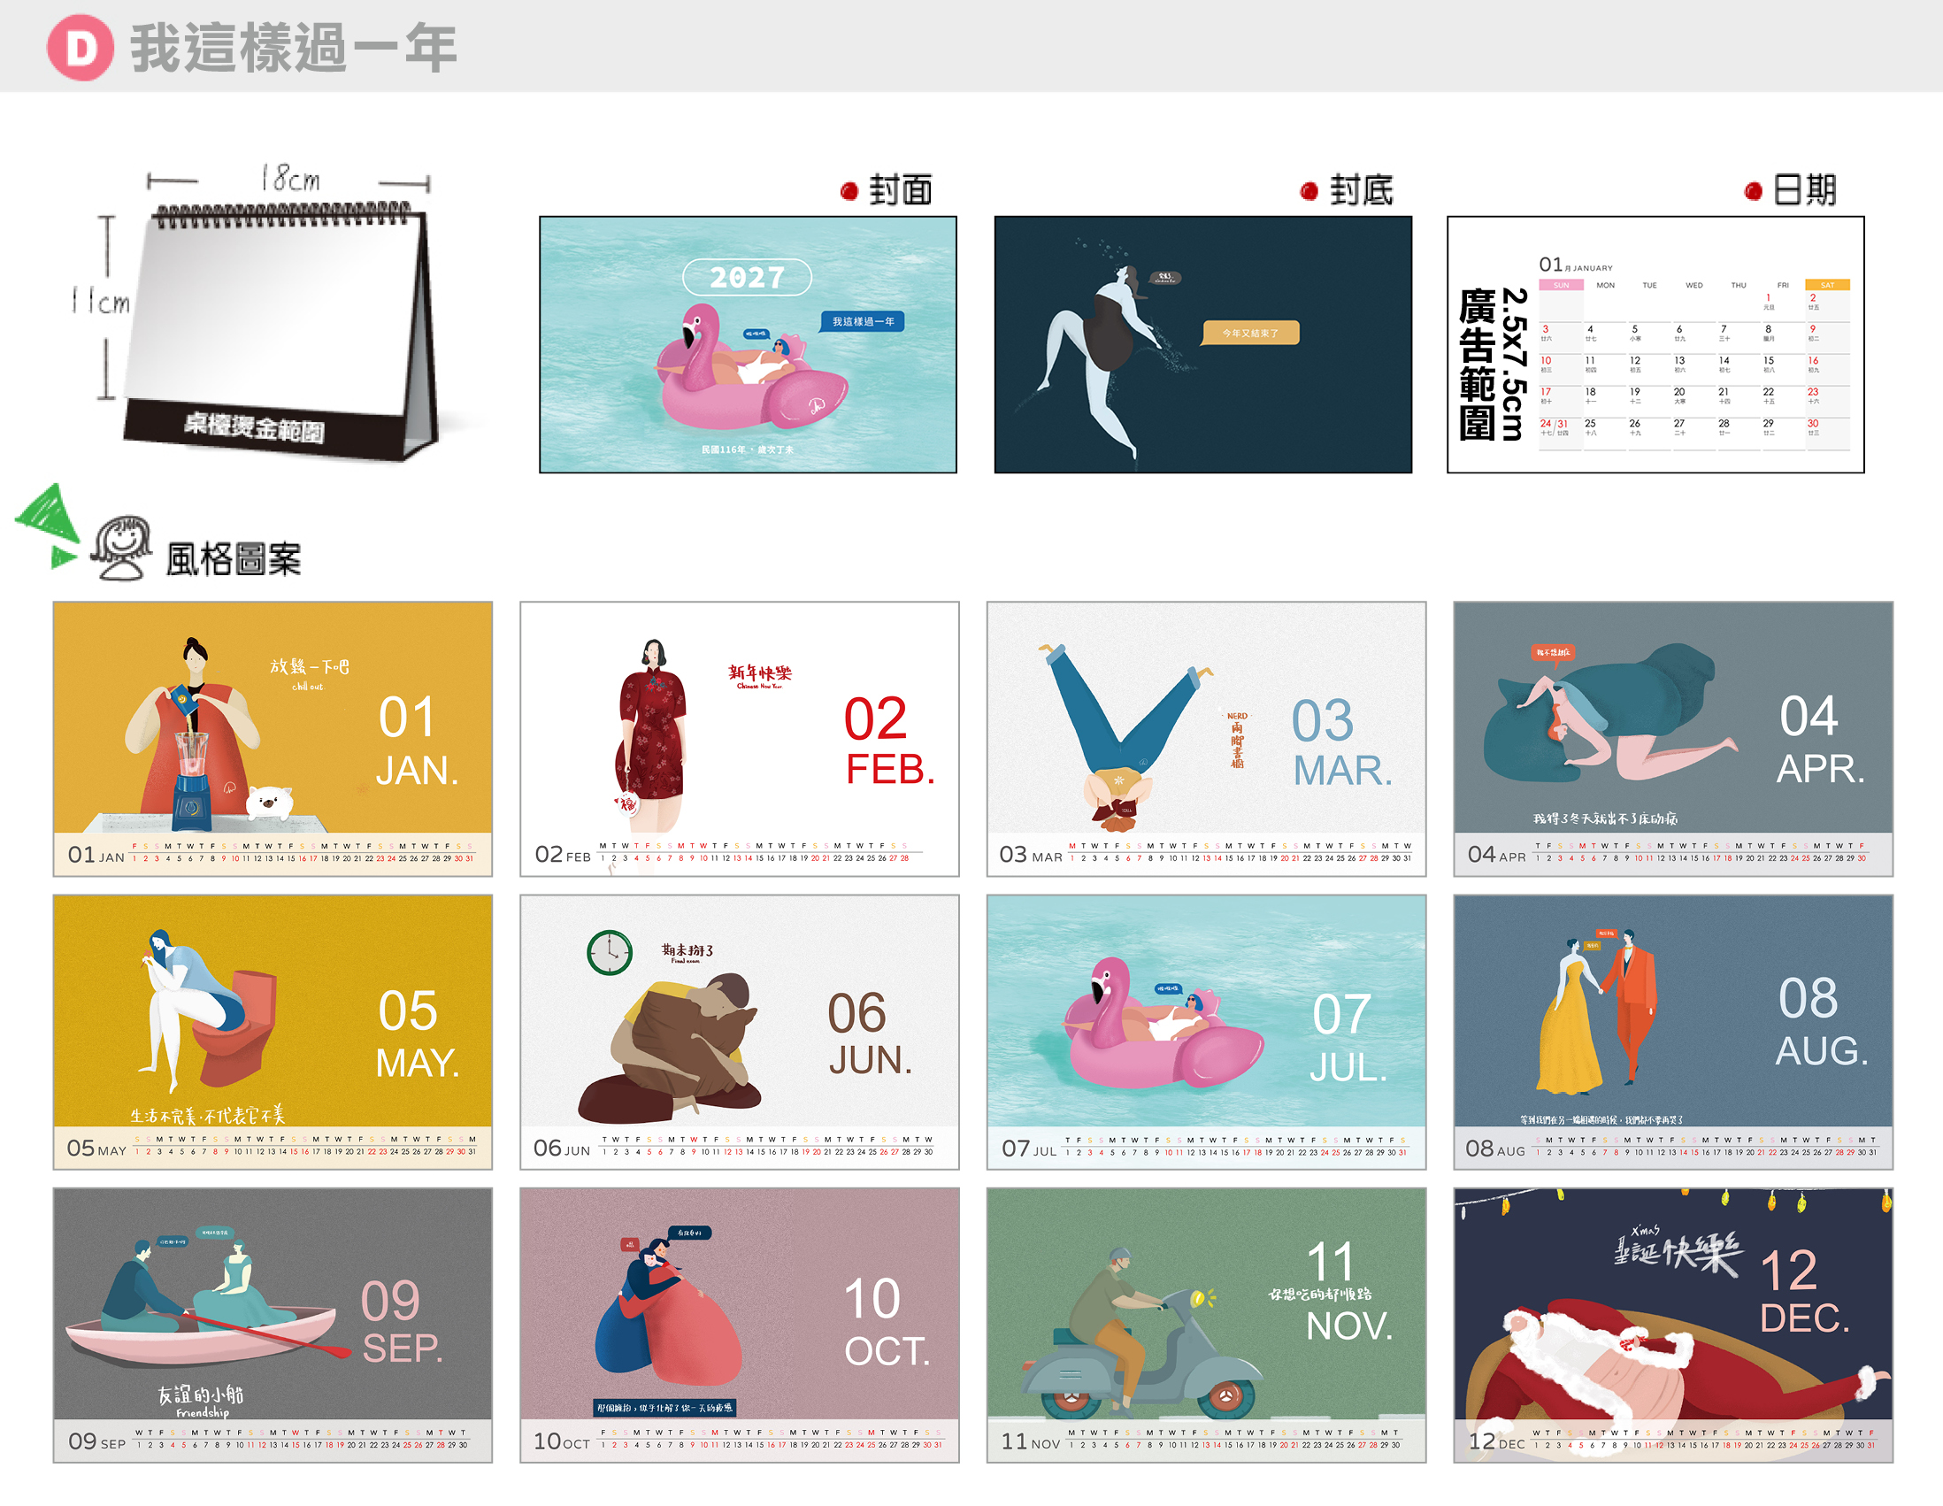The width and height of the screenshot is (1943, 1506).
Task: Click the red dot beside 日期
Action: click(1753, 191)
